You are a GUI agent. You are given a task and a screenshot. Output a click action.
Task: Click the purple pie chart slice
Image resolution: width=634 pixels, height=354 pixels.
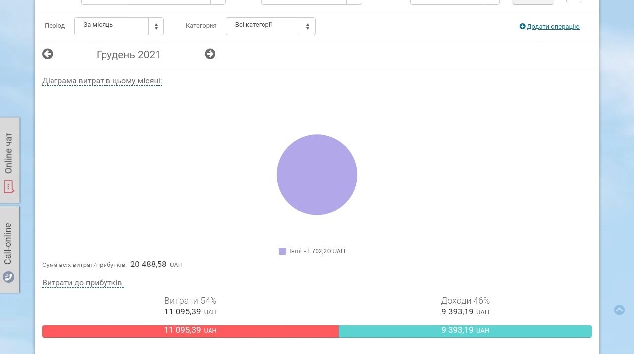pos(317,175)
